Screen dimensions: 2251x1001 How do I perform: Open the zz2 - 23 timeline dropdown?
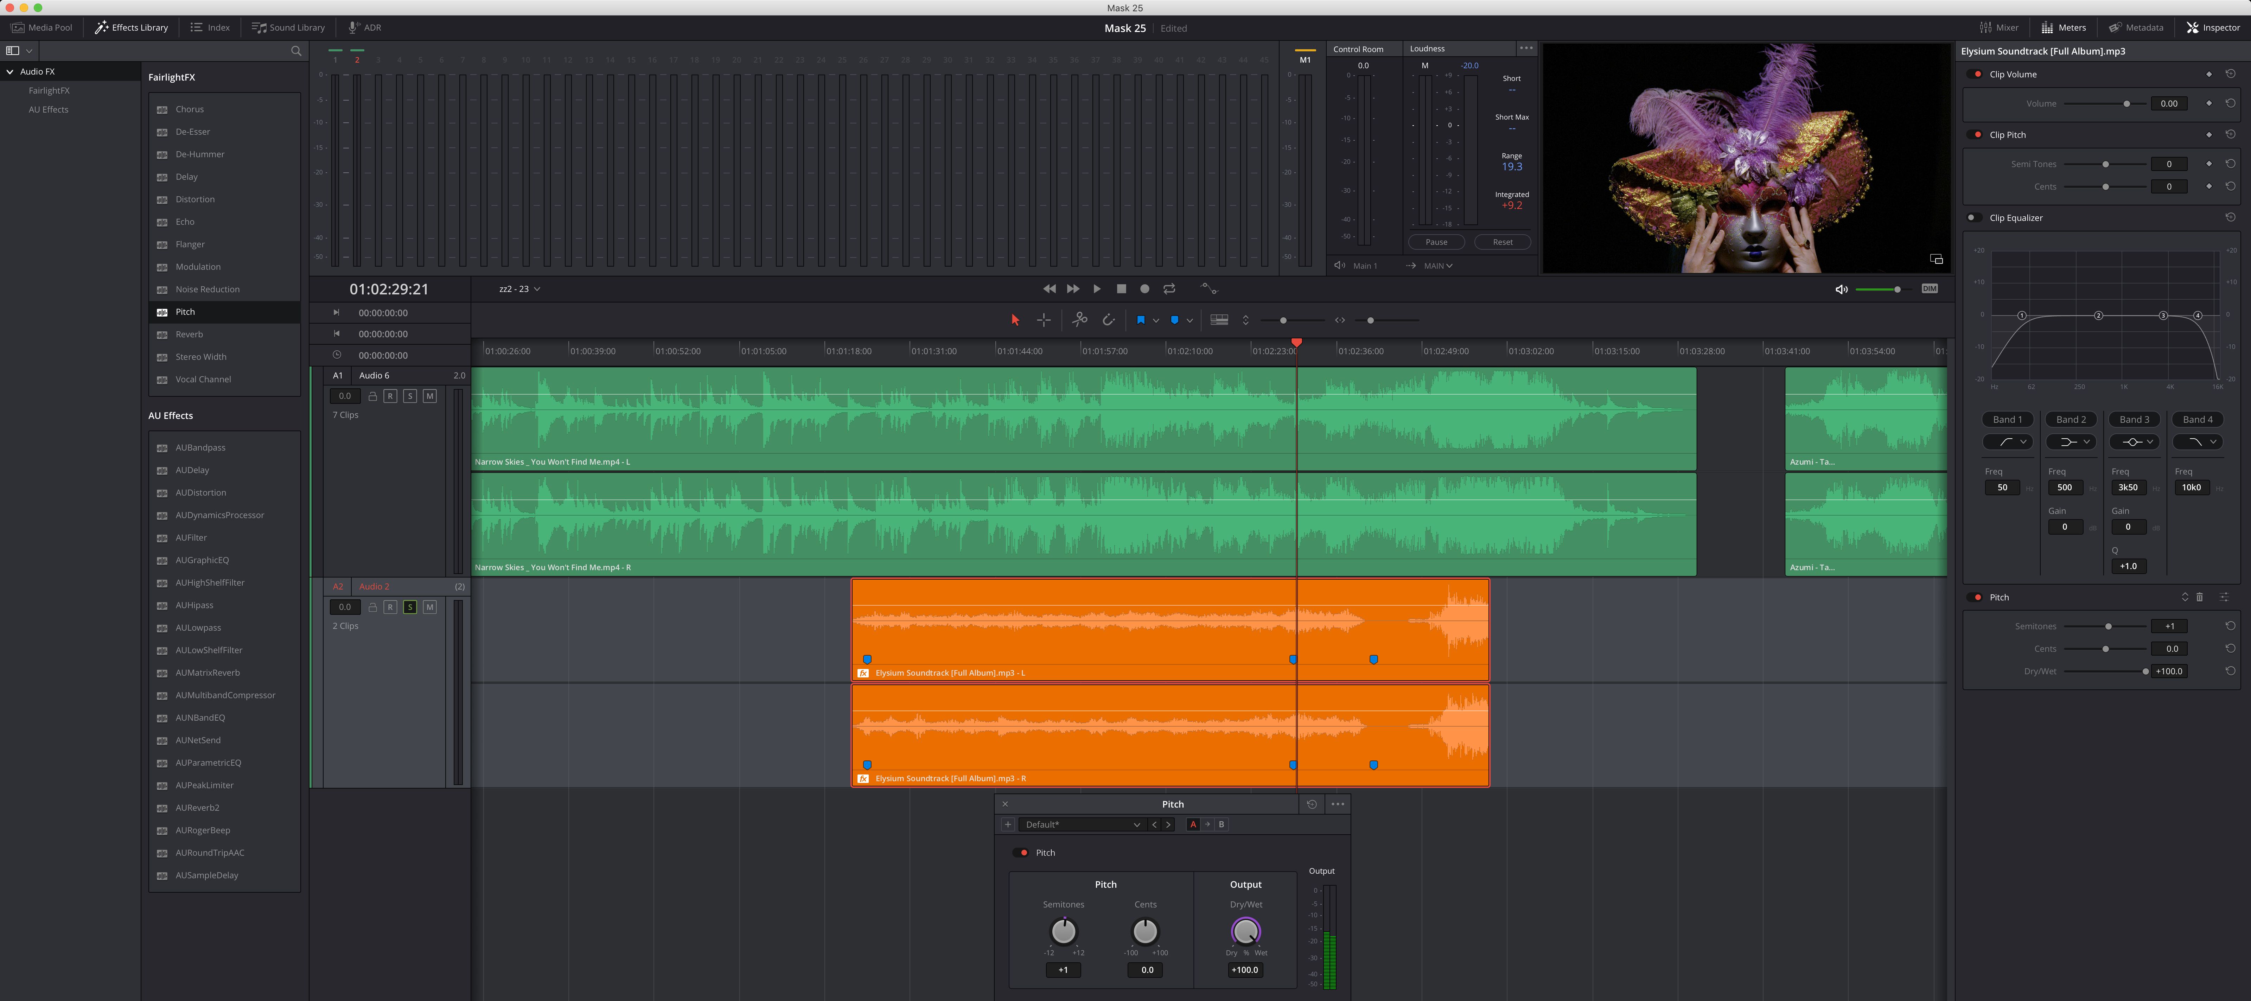pos(519,288)
